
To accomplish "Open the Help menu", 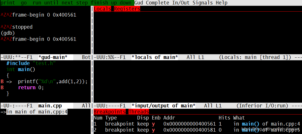I will coord(222,3).
